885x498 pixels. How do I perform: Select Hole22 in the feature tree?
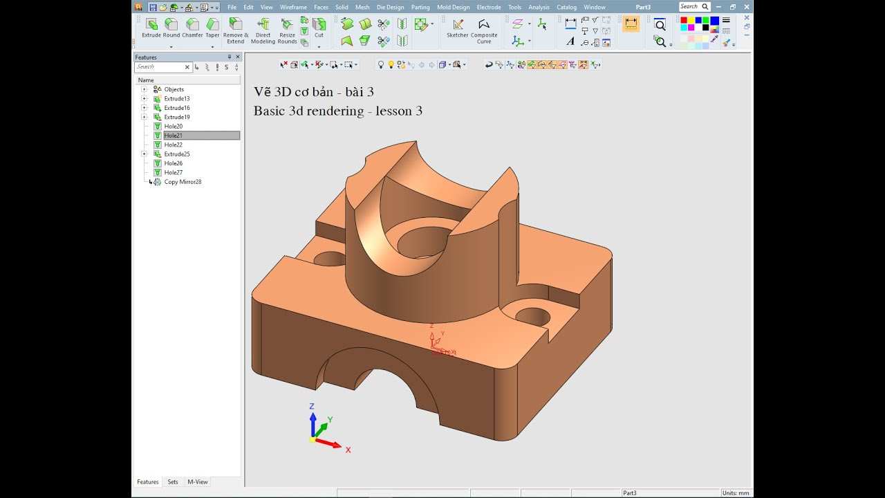point(174,145)
